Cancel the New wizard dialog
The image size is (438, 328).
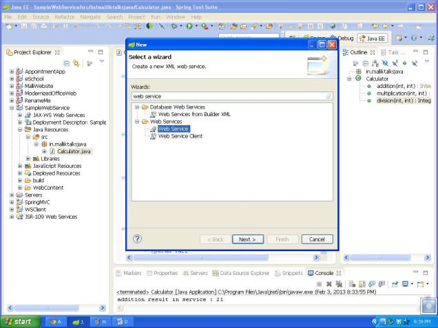(x=317, y=239)
